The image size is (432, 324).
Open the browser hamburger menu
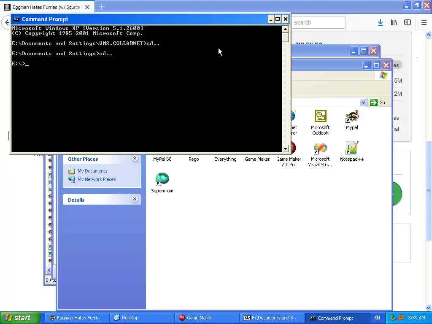point(424,23)
